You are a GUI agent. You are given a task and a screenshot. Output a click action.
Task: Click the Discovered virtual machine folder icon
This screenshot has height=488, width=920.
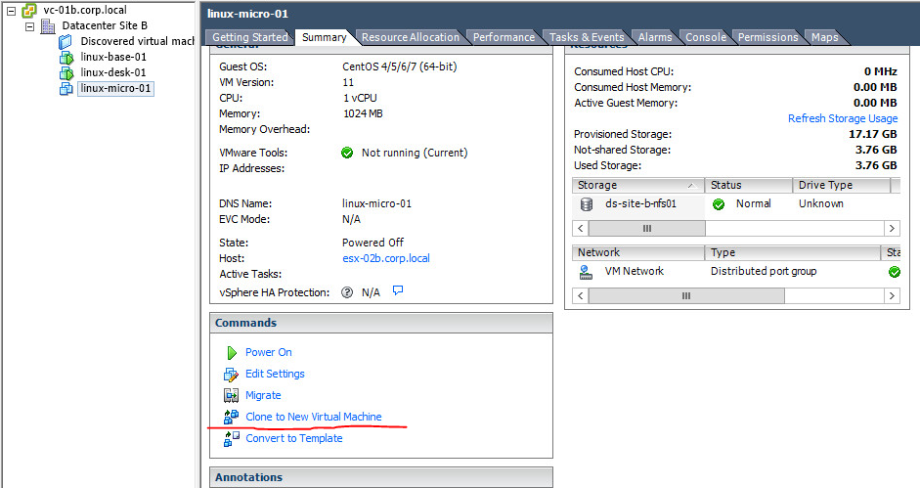66,42
